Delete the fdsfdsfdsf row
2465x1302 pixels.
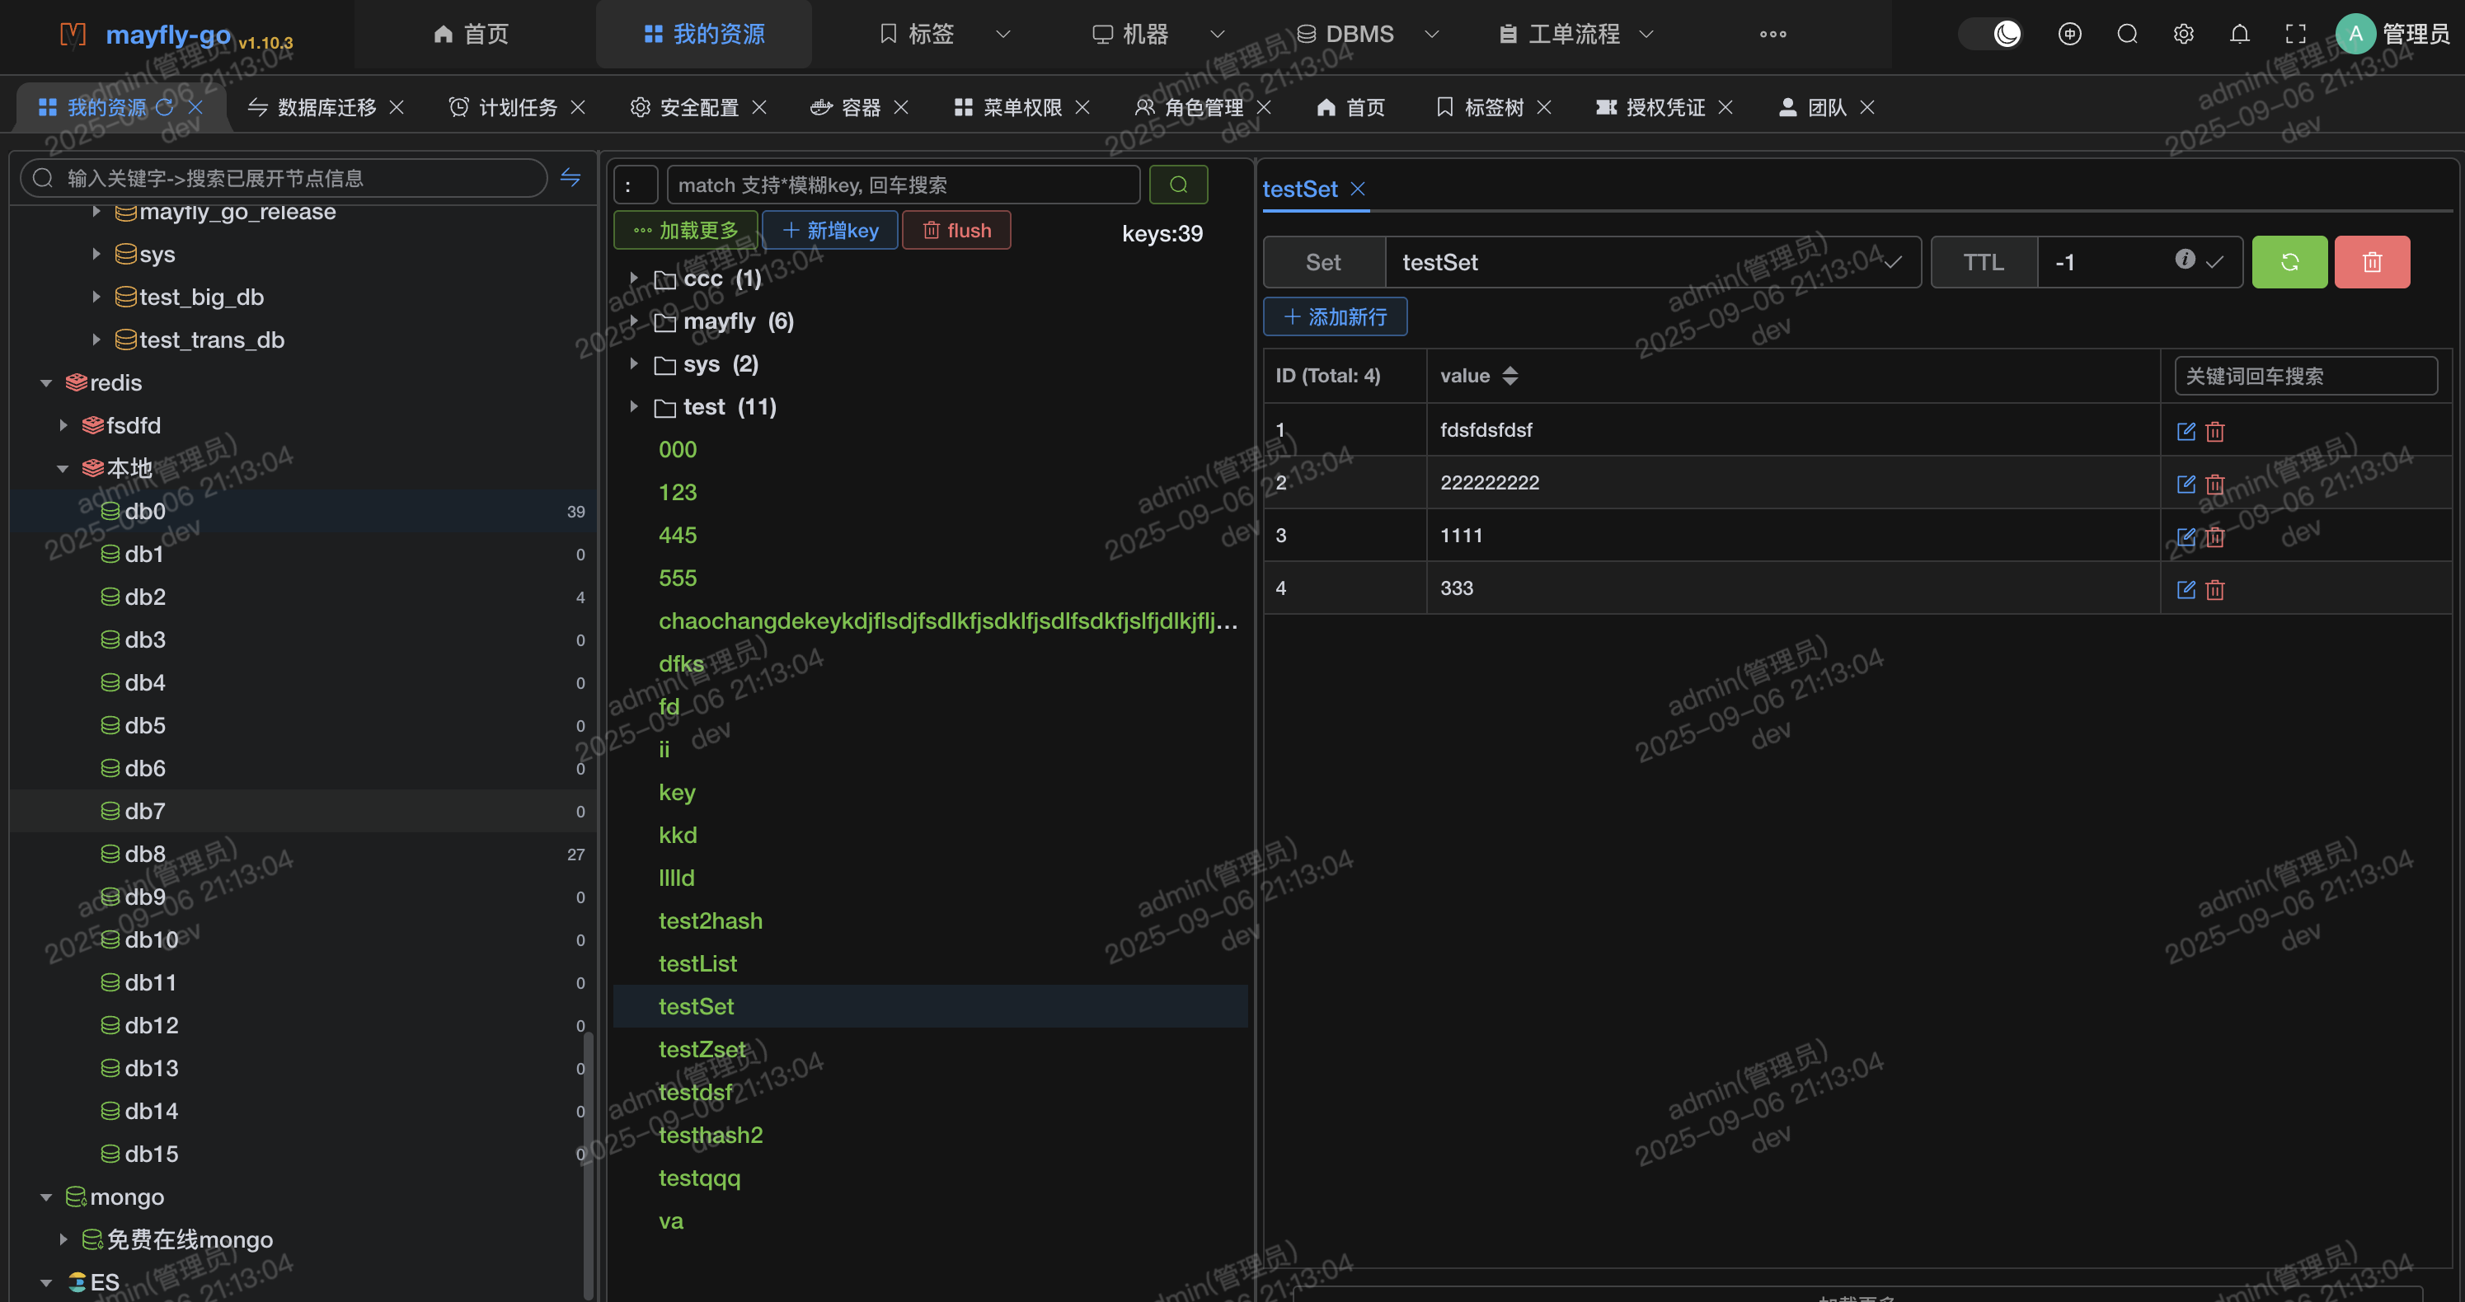coord(2214,432)
